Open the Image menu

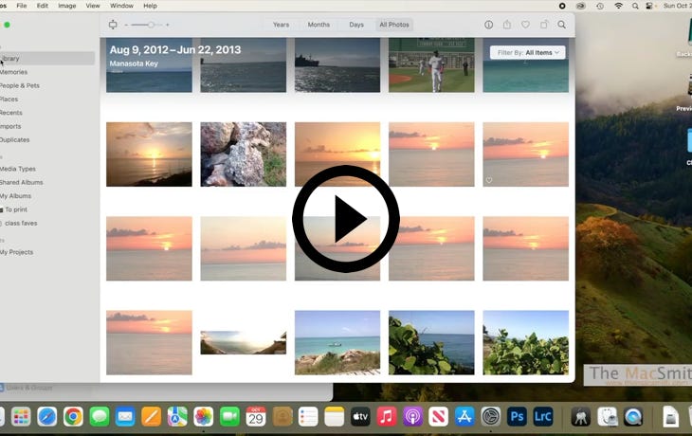67,6
